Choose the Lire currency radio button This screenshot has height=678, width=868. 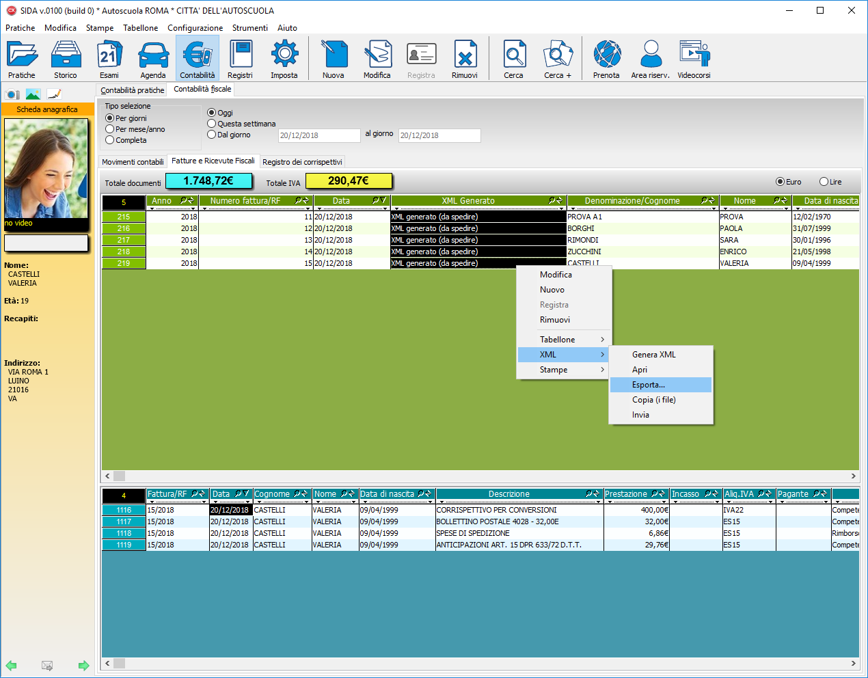[x=824, y=182]
